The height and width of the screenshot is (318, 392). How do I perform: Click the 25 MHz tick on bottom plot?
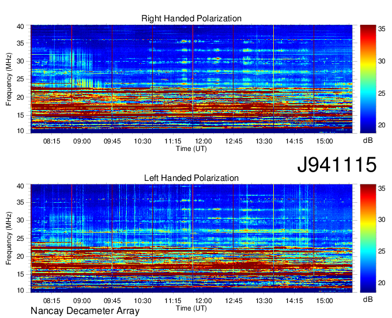[21, 238]
